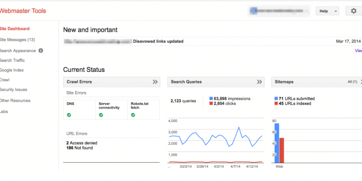Screen dimensions: 362x181
Task: Click the blue URLs submitted bar in chart
Action: click(x=277, y=143)
